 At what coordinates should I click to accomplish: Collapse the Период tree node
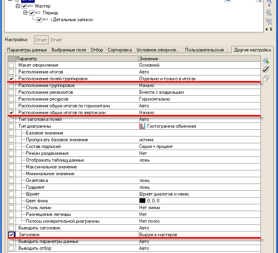coord(26,13)
